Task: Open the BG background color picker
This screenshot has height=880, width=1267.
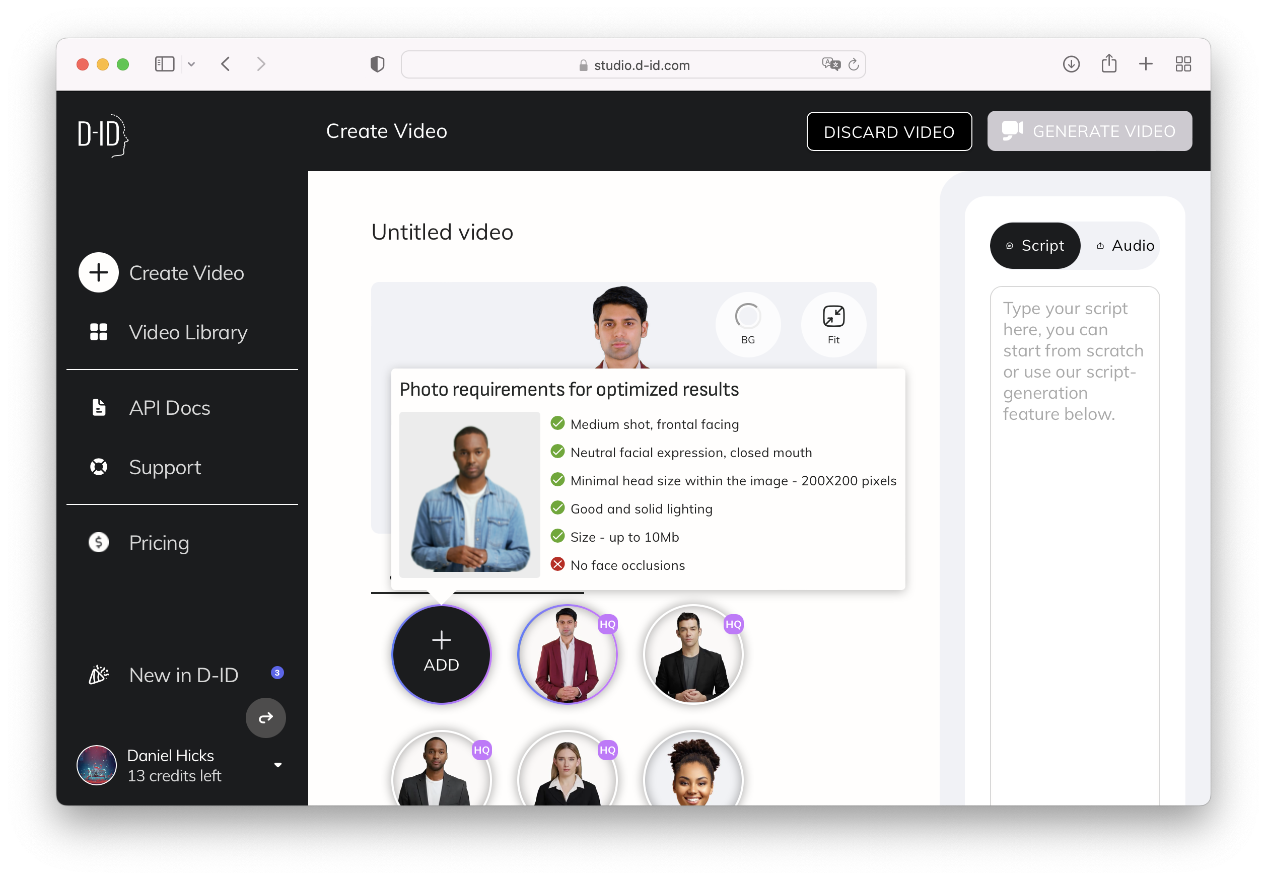Action: coord(747,324)
